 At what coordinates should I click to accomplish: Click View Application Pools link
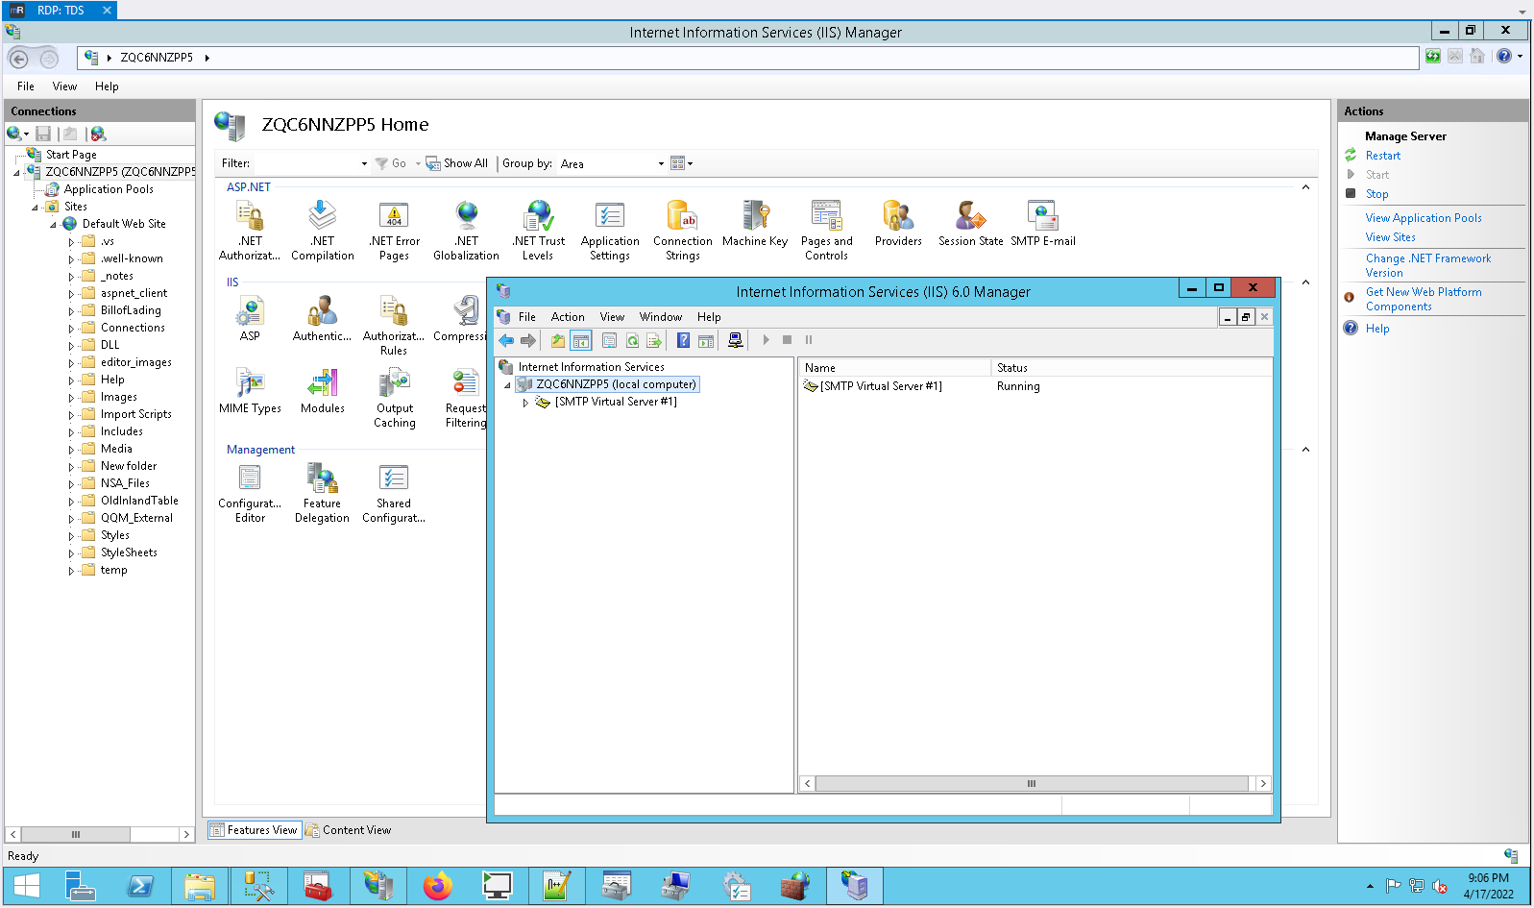[x=1424, y=218]
